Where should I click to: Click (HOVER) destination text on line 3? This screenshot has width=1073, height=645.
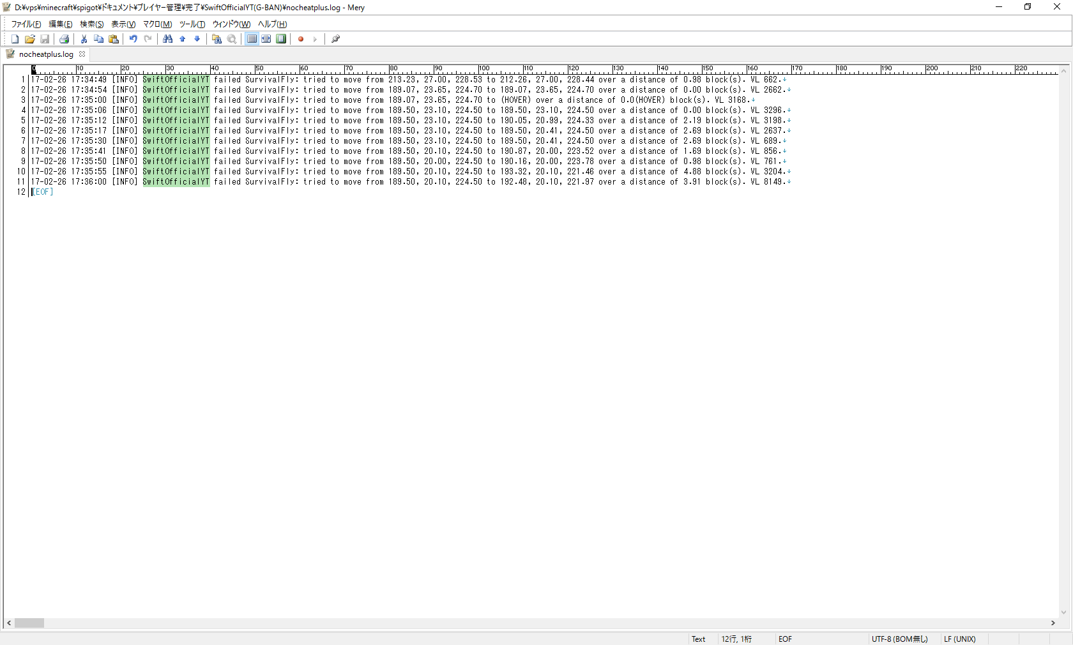(515, 100)
